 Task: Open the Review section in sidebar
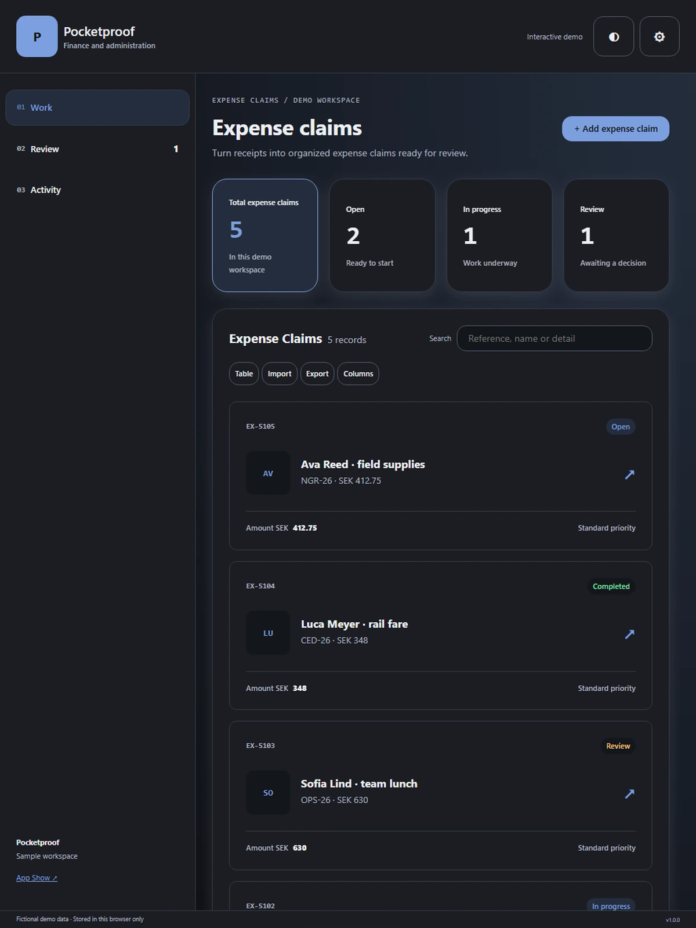click(97, 149)
